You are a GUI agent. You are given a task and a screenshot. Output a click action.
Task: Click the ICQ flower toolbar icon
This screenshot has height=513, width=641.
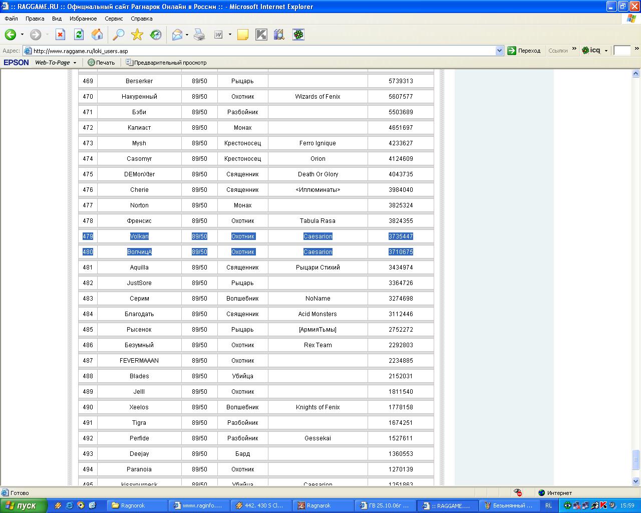[298, 35]
